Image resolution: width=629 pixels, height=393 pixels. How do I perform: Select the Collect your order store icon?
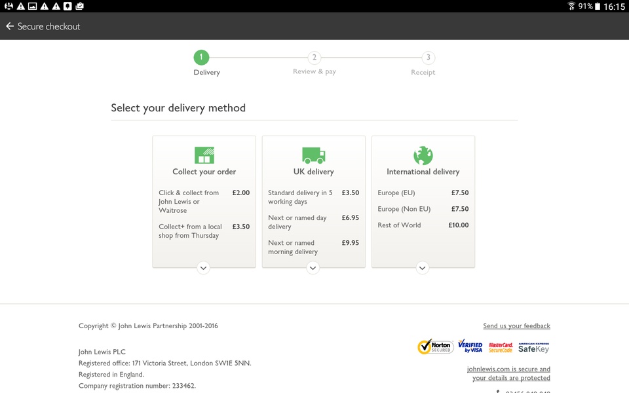pos(204,155)
